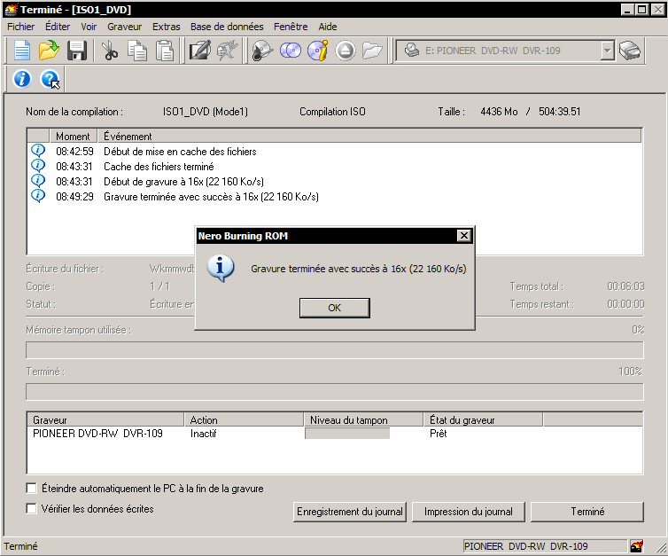Open the Extras menu
The image size is (668, 556).
tap(167, 27)
